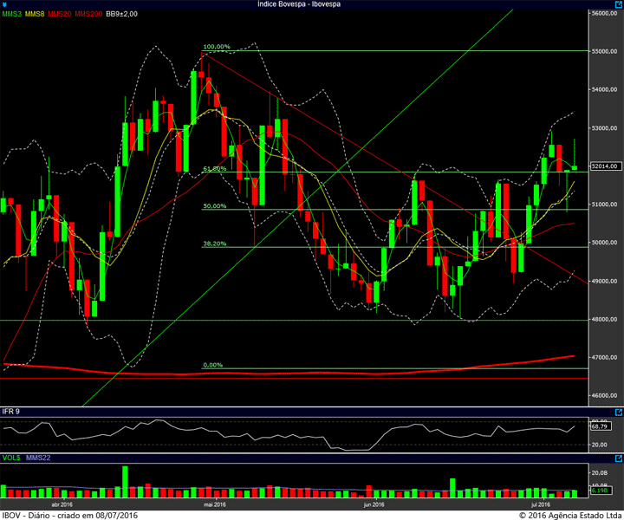Image resolution: width=624 pixels, height=520 pixels.
Task: Click the volume value tag 6,19B
Action: coord(600,491)
